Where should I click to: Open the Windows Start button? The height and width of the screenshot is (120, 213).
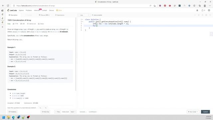[4, 117]
